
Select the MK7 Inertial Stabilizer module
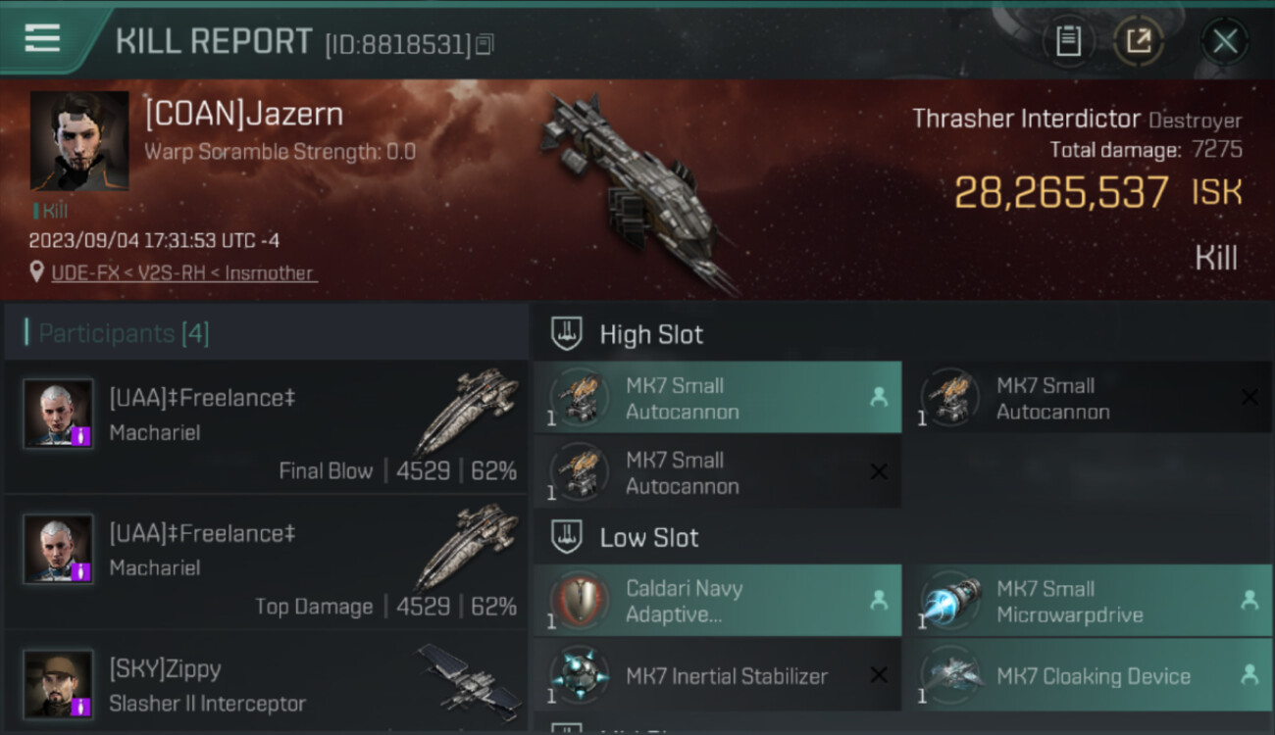[718, 675]
